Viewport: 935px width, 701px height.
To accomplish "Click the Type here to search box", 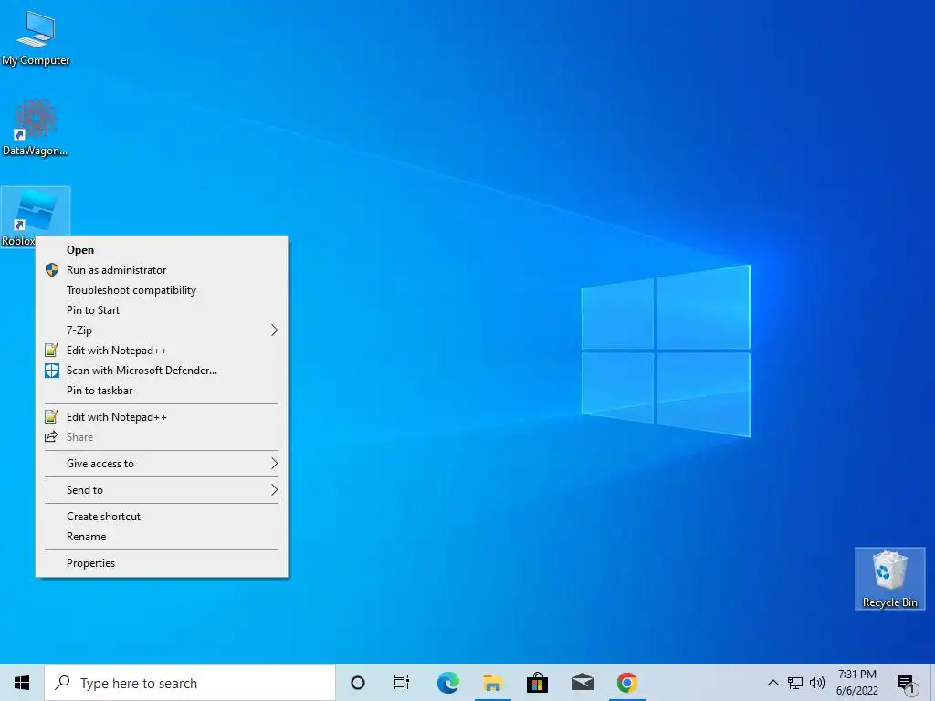I will click(x=190, y=683).
